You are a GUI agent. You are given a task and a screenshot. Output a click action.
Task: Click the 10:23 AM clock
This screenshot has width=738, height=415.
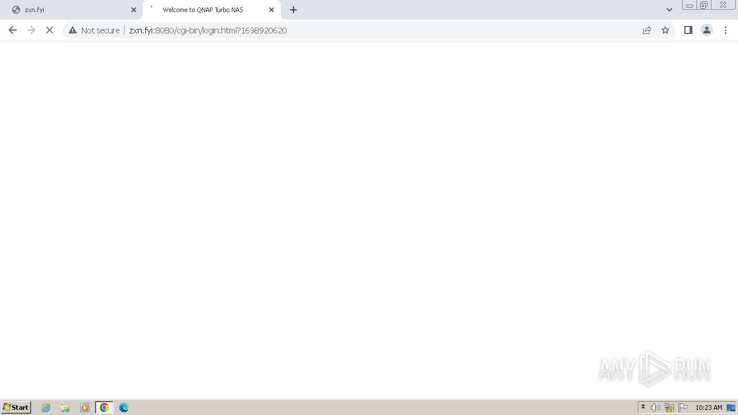(x=709, y=408)
